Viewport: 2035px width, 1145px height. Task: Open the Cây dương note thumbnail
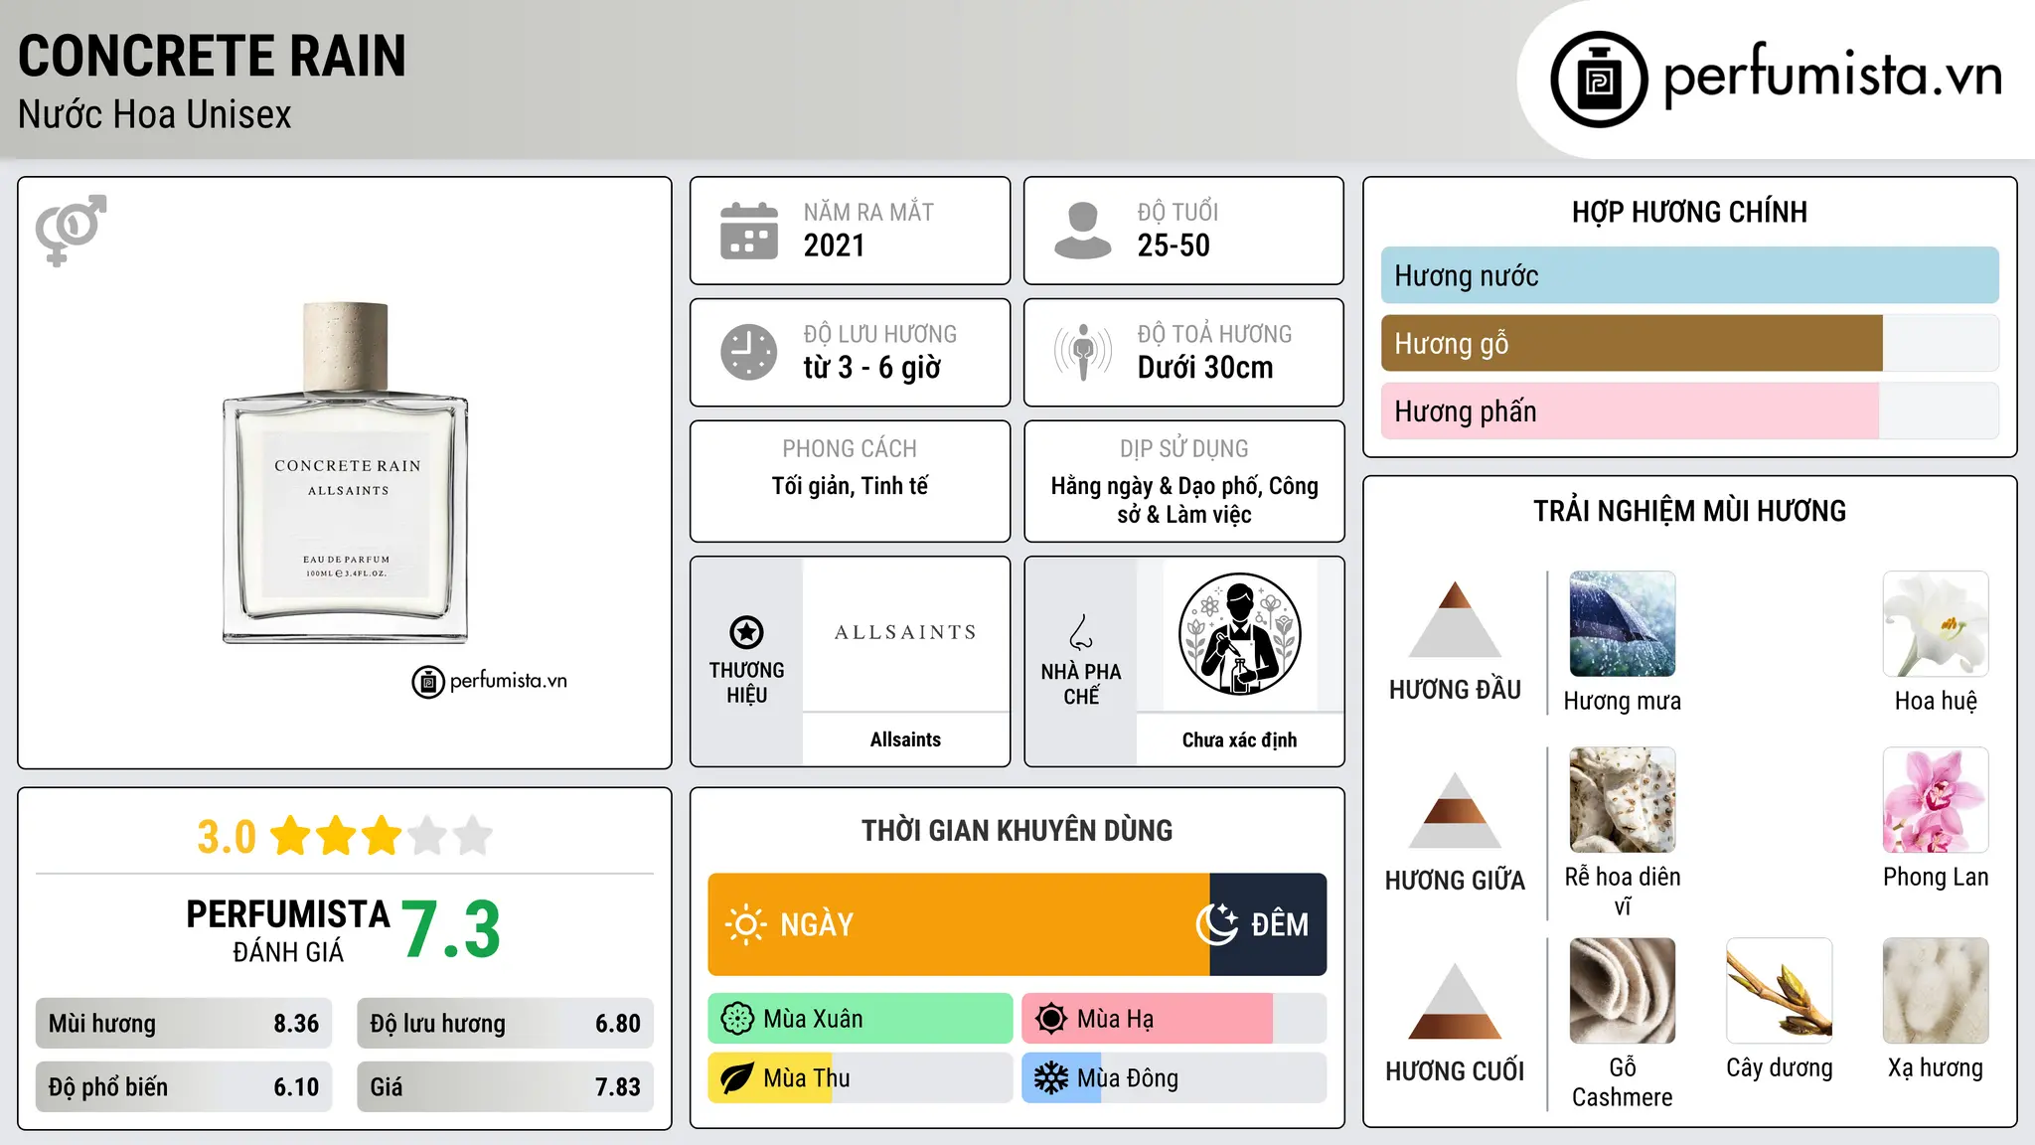[x=1780, y=991]
